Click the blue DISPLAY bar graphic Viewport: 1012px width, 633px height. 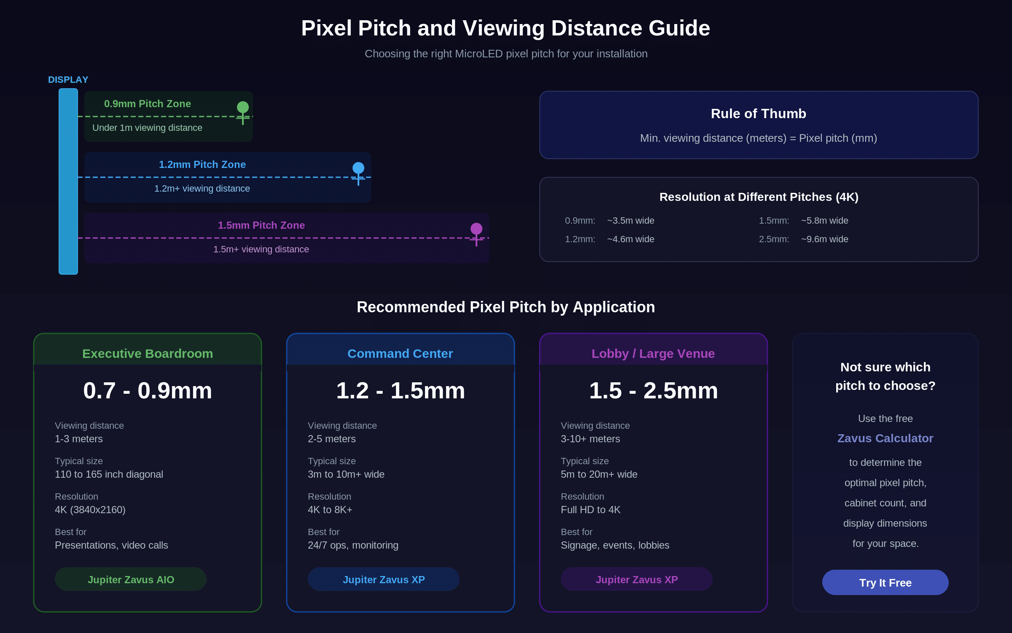[68, 181]
